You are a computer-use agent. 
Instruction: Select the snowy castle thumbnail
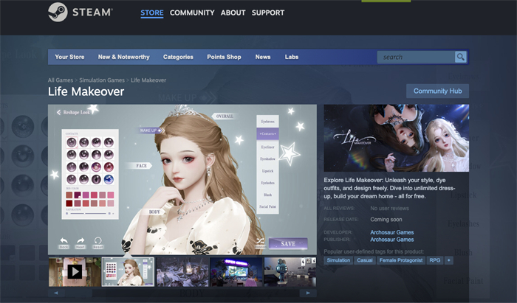coord(182,272)
